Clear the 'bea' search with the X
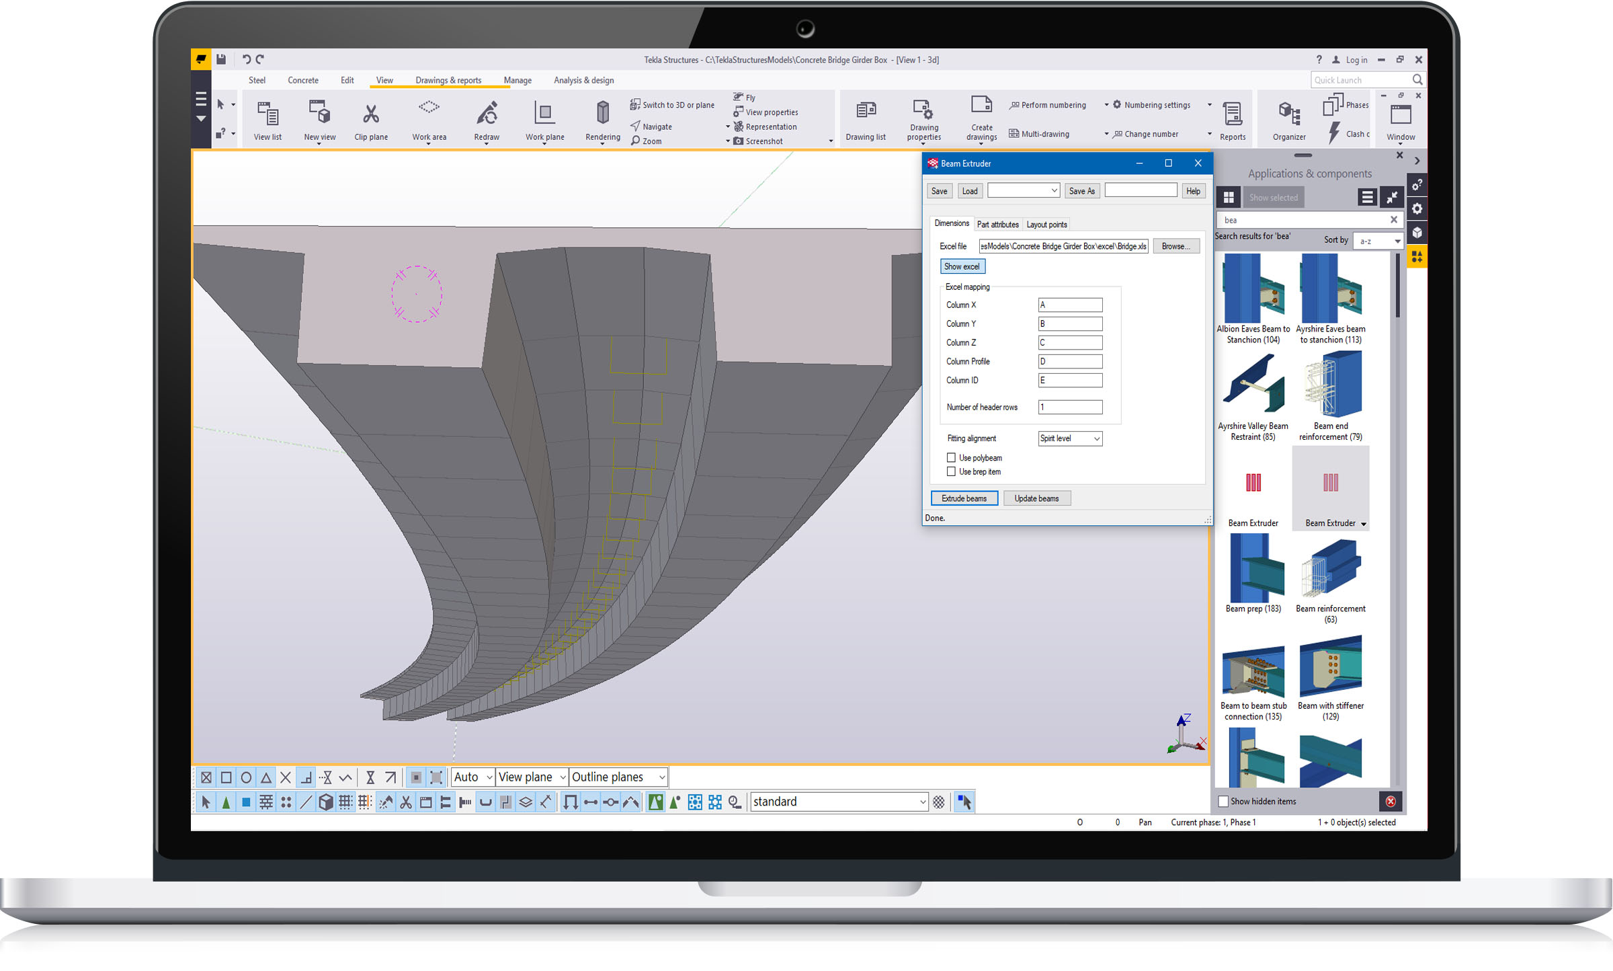The width and height of the screenshot is (1613, 971). point(1393,219)
